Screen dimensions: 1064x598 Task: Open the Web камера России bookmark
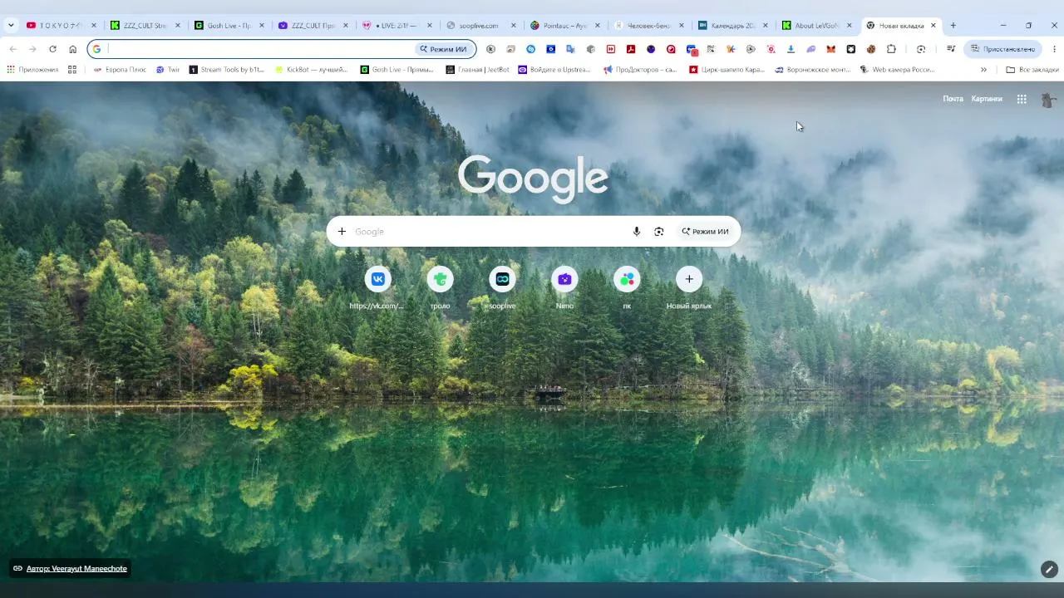tap(898, 70)
